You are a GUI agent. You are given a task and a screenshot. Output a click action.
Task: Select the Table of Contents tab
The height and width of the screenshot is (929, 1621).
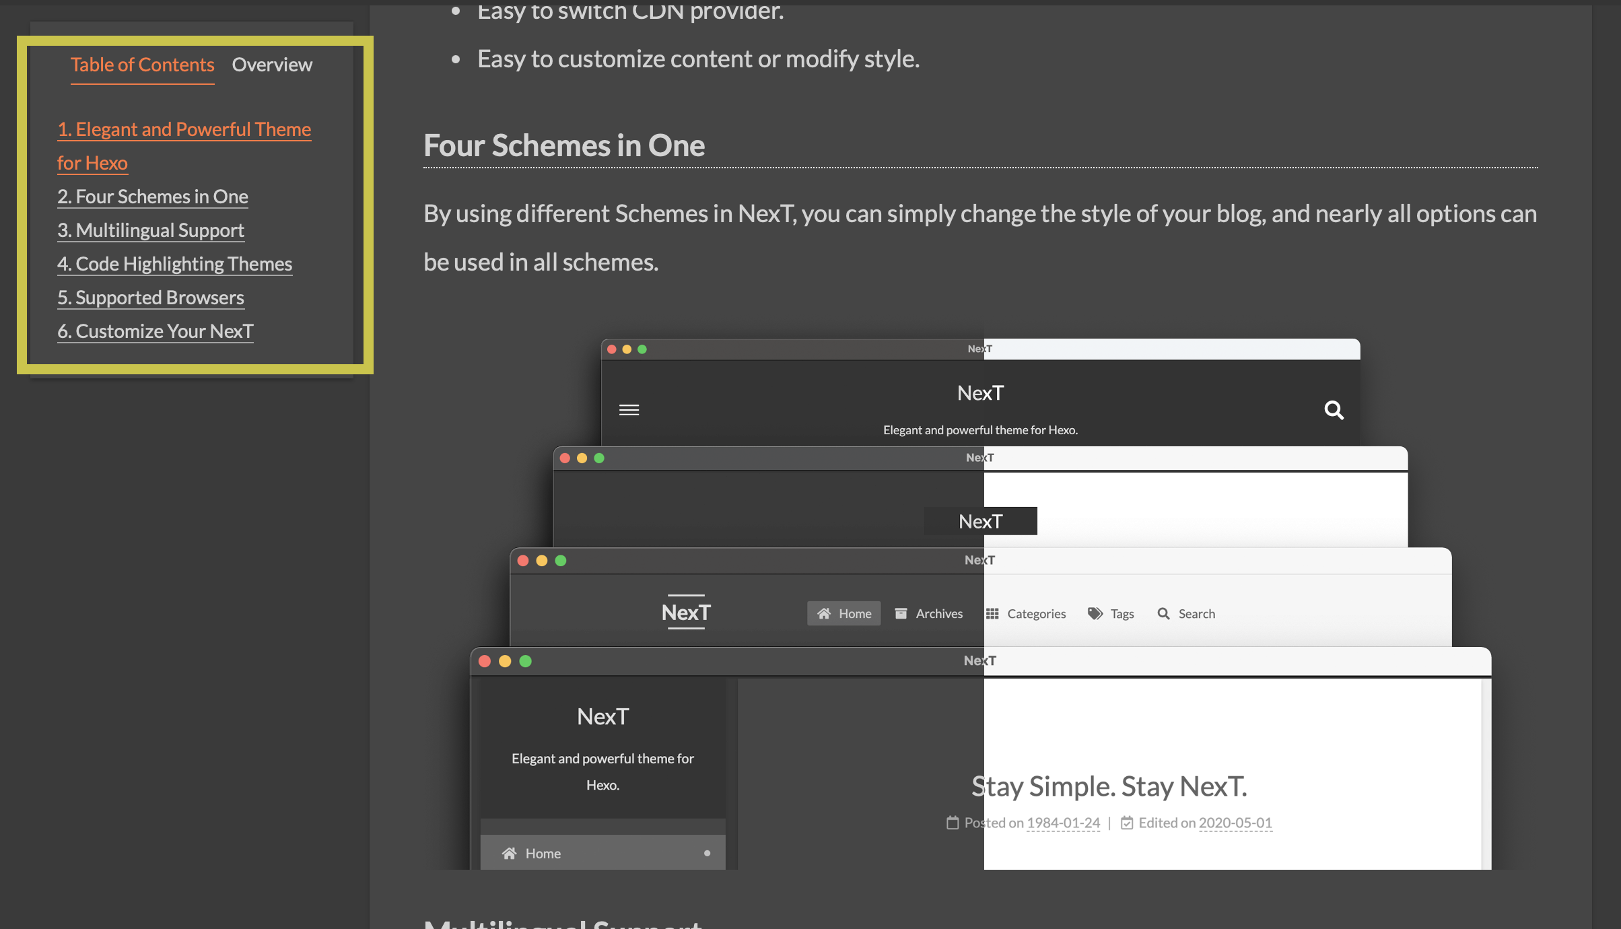[x=142, y=65]
